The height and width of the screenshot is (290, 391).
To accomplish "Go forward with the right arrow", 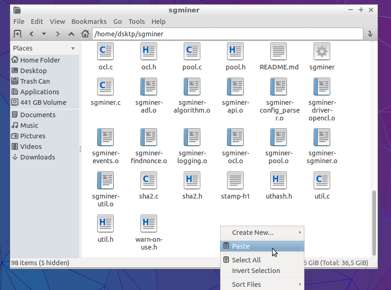I will click(58, 34).
